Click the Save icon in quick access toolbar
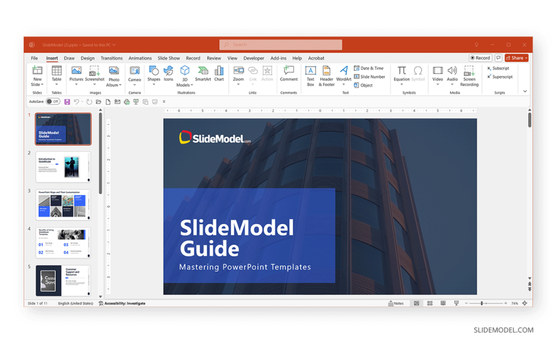 67,101
